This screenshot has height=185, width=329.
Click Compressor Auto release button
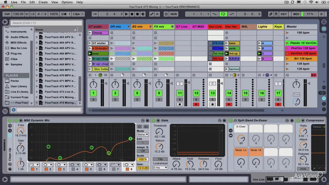click(303, 169)
